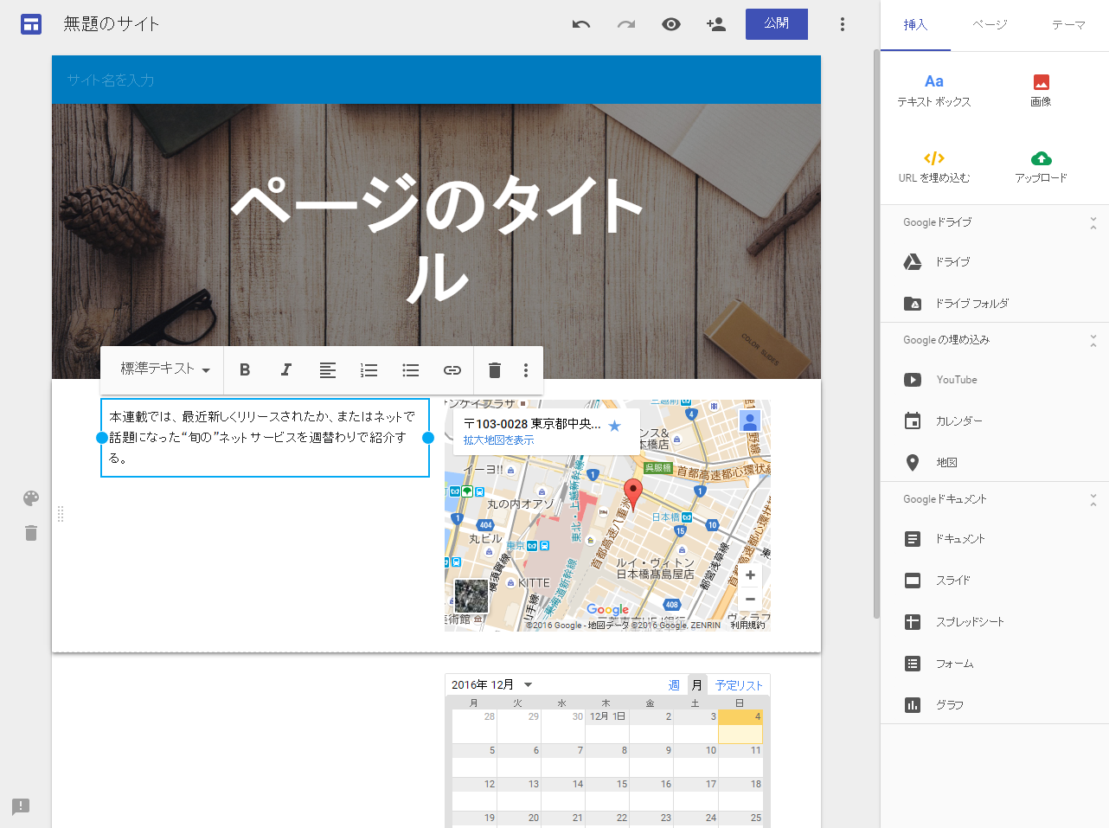Screen dimensions: 1109x828
Task: Toggle italic formatting in text toolbar
Action: 286,369
